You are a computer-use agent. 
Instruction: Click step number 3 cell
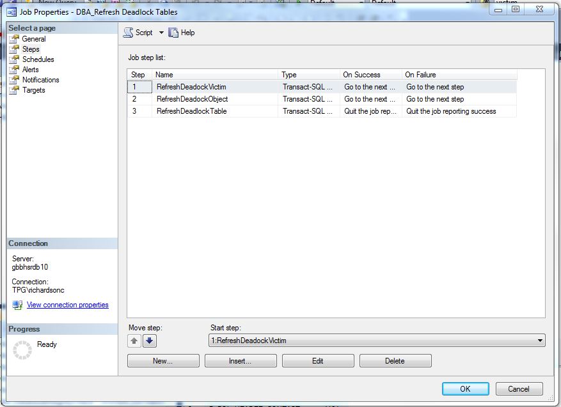coord(140,111)
